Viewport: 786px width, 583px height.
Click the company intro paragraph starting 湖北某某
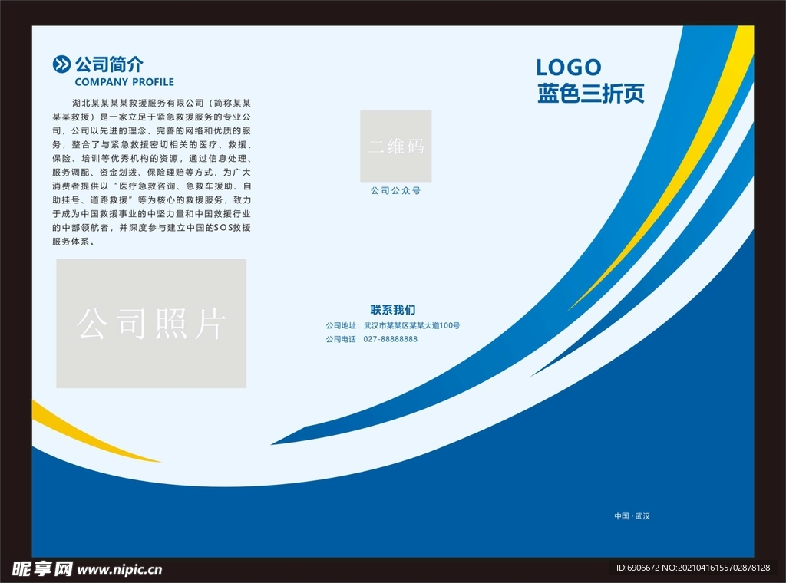coord(151,173)
